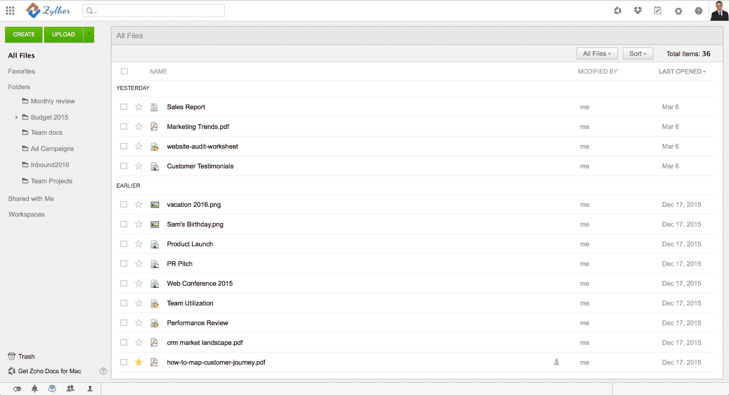Viewport: 729px width, 395px height.
Task: Open the apps grid launcher
Action: [x=10, y=11]
